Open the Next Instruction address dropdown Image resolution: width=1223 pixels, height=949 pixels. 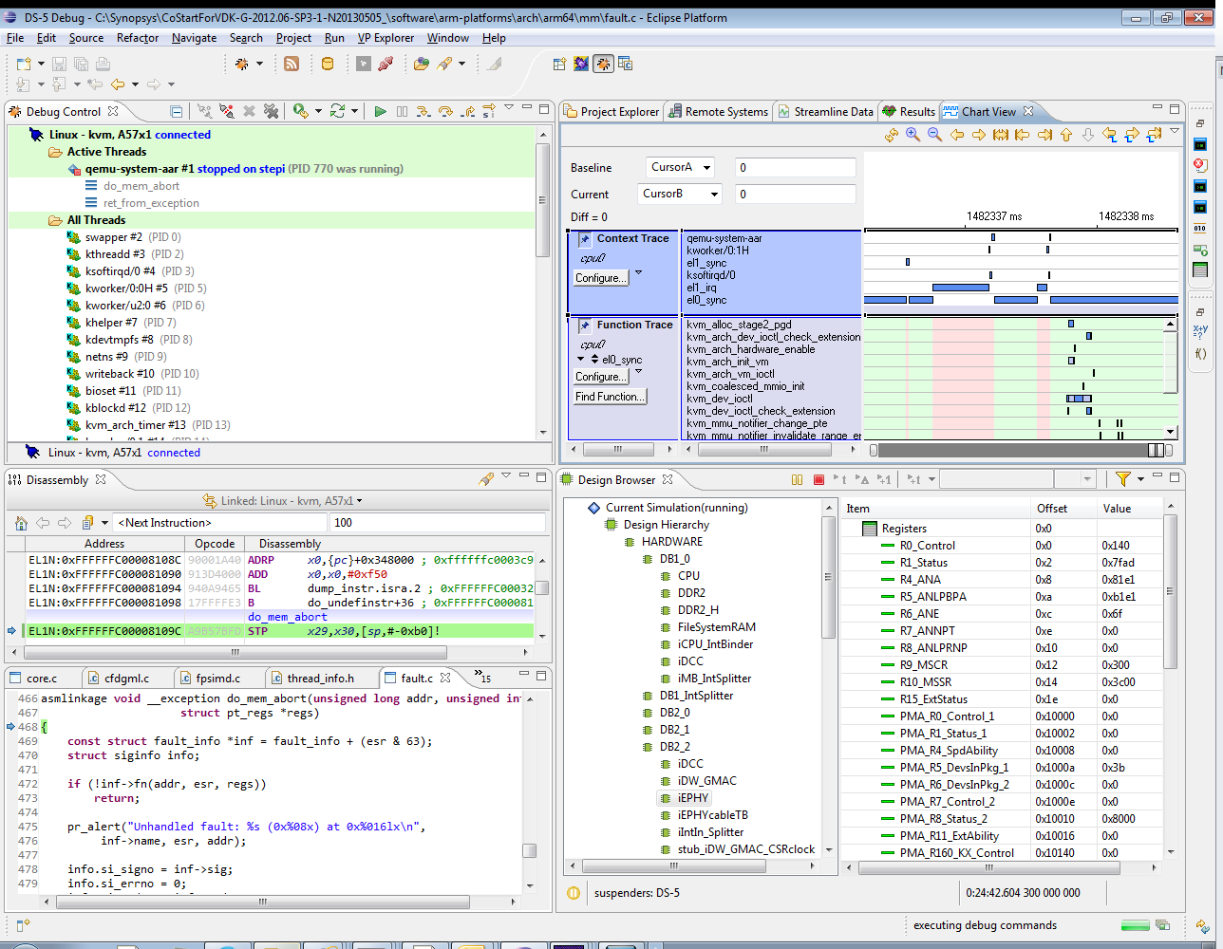104,523
